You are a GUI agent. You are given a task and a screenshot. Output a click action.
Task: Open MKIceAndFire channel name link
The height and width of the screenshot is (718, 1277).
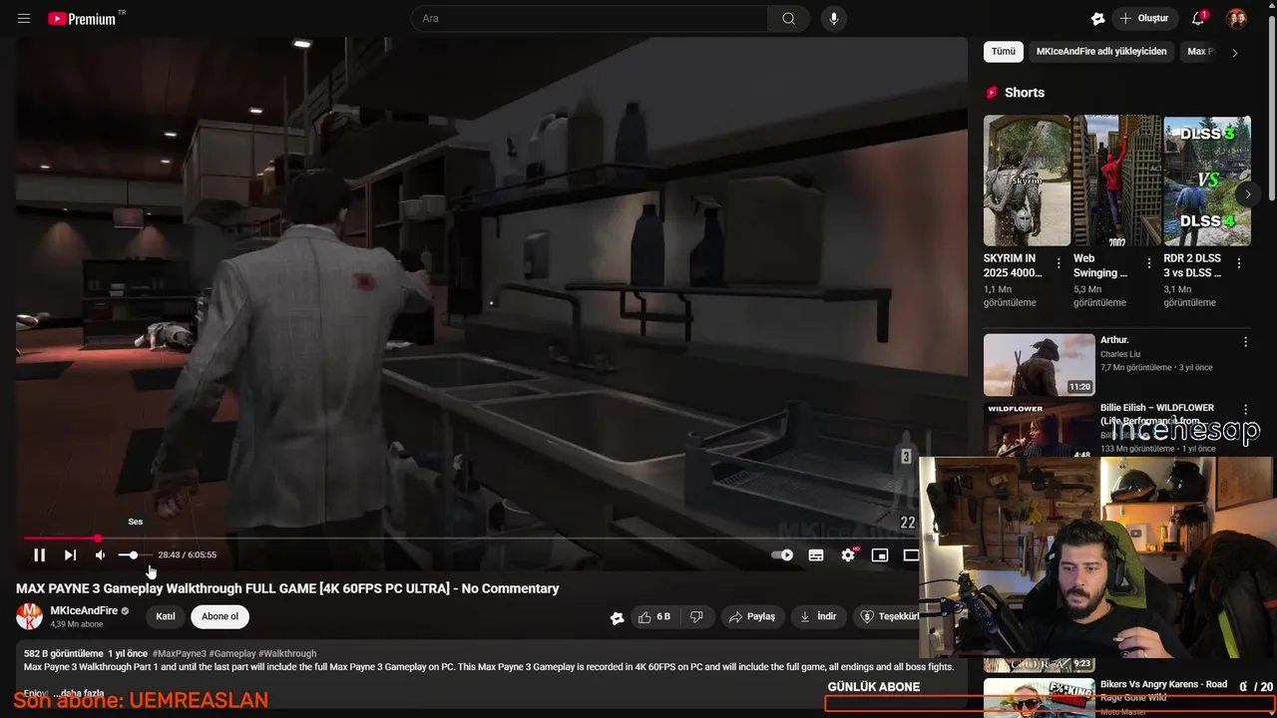point(84,610)
